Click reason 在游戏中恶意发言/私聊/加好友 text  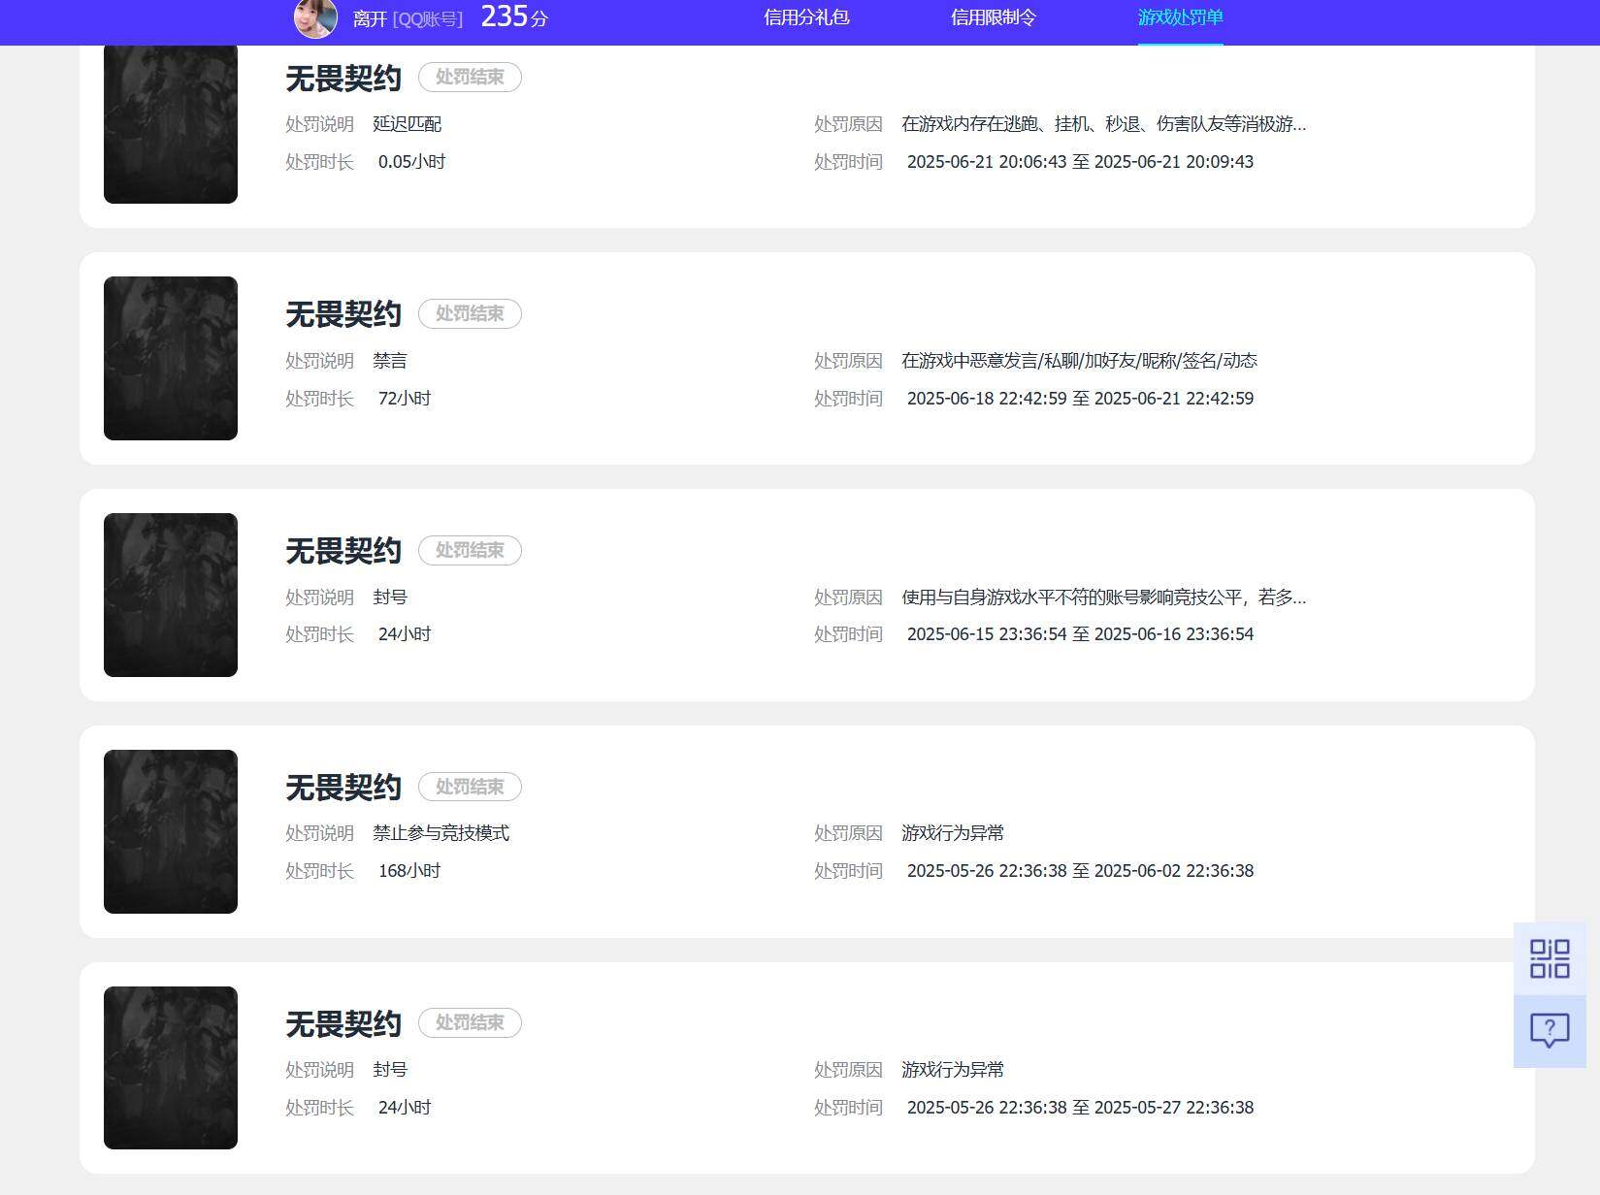pos(1080,361)
